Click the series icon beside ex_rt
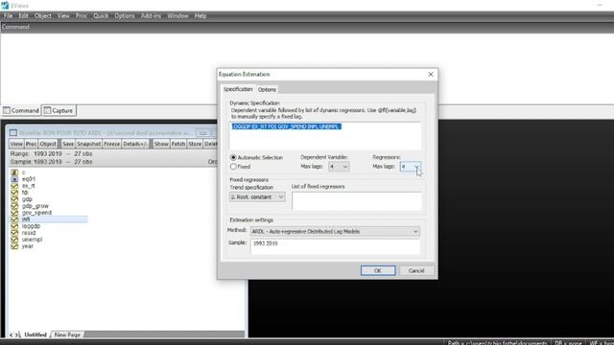614x345 pixels. coord(14,186)
